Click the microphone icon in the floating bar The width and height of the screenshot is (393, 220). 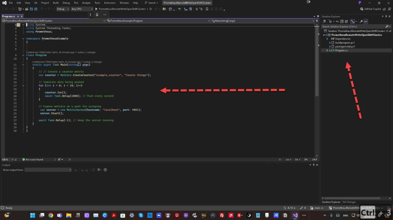point(97,15)
